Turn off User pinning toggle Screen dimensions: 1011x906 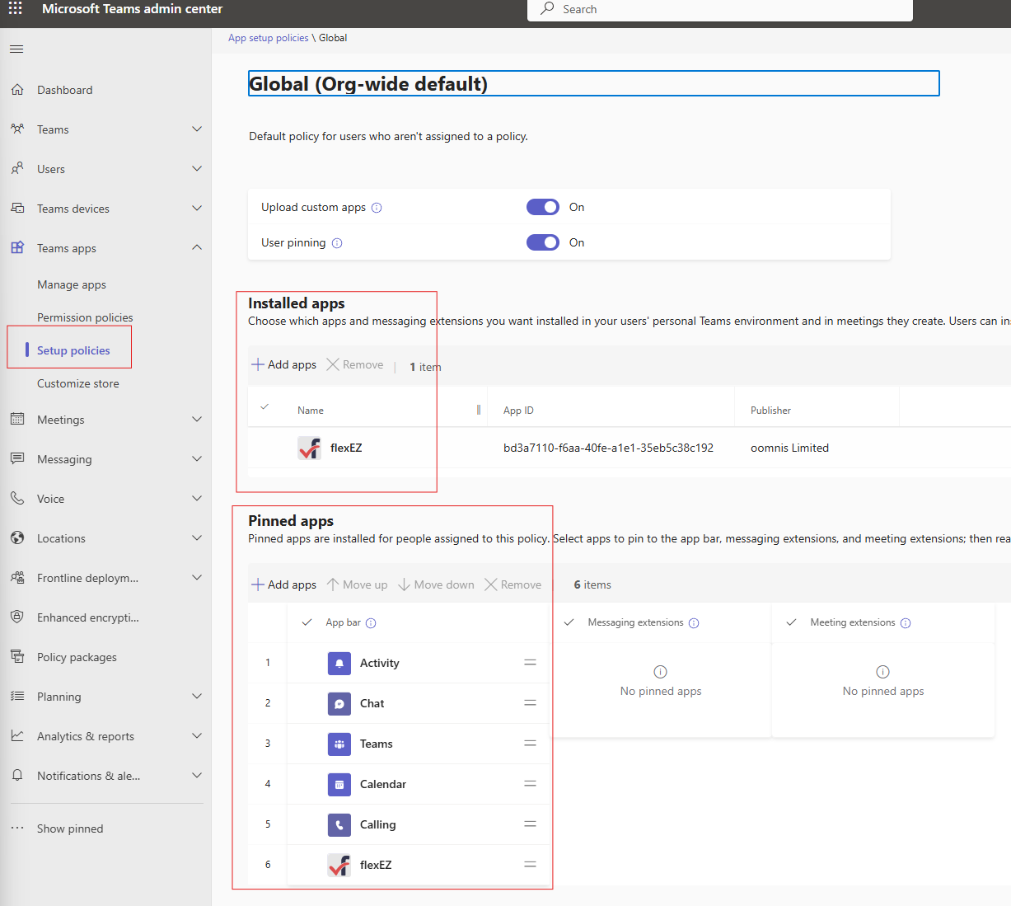543,242
